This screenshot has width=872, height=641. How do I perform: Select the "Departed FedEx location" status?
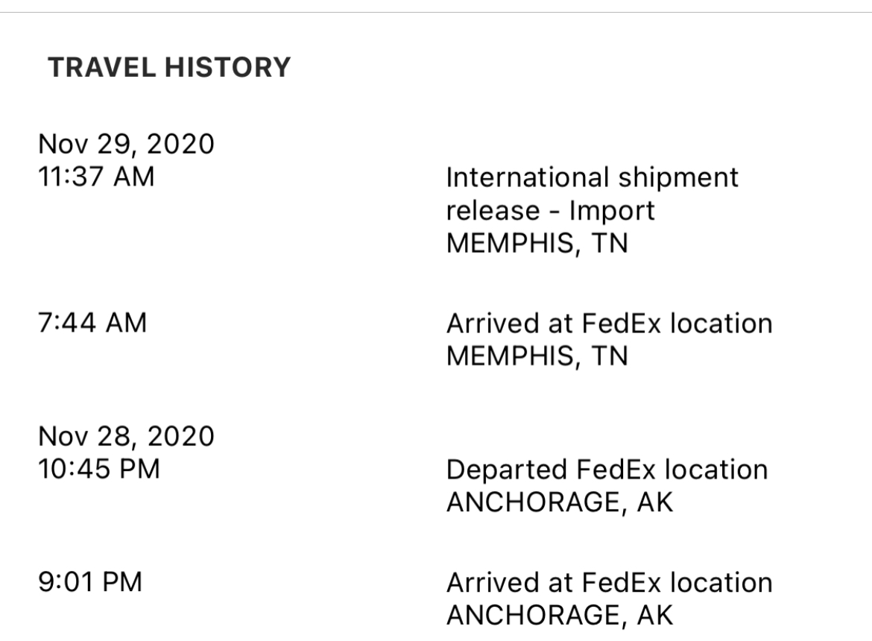pos(606,470)
